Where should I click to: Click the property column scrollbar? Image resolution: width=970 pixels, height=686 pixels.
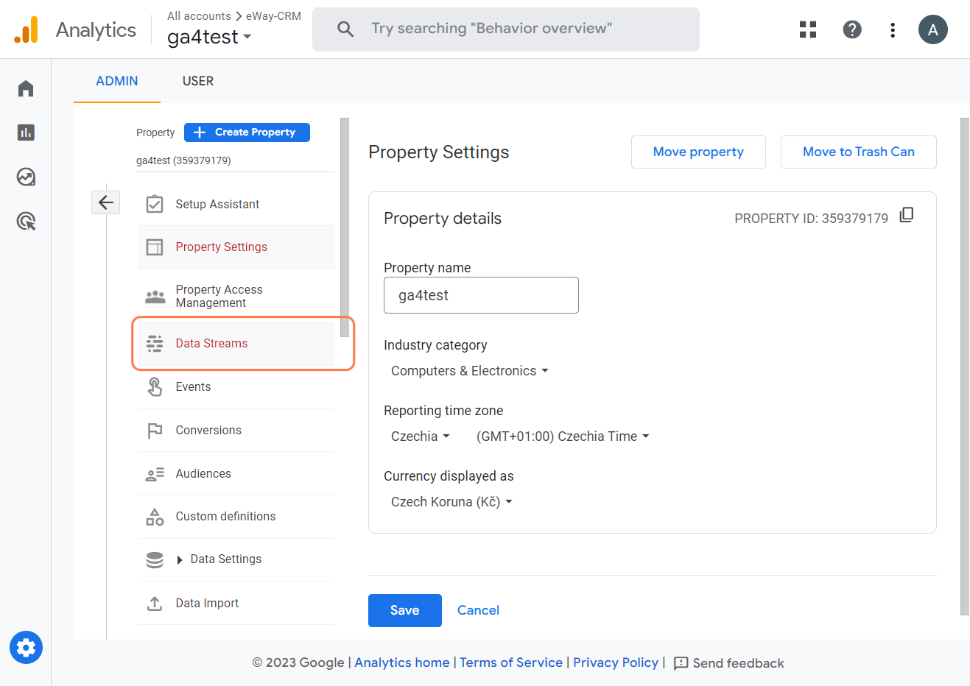(x=344, y=227)
